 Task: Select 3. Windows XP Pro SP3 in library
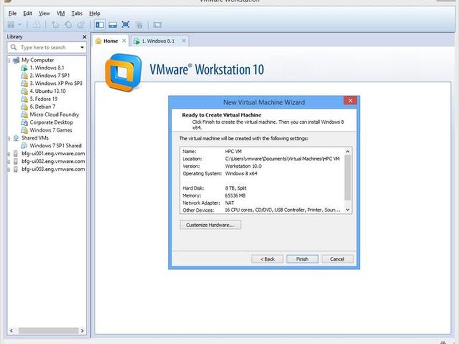pyautogui.click(x=56, y=83)
